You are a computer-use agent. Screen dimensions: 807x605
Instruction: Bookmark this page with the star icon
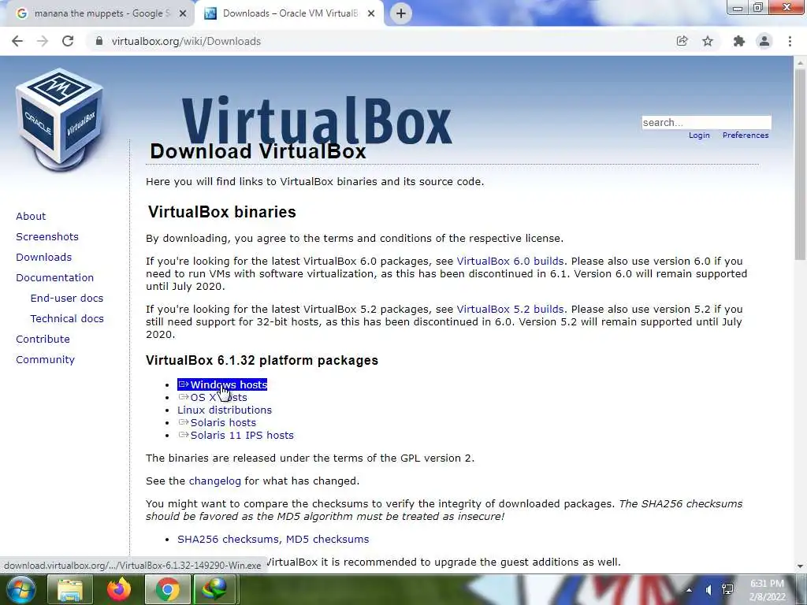click(708, 41)
